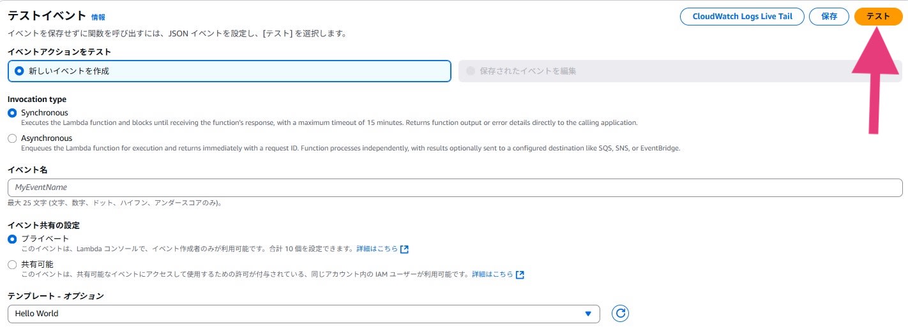Open 詳細はこちら link for private events

coord(377,249)
